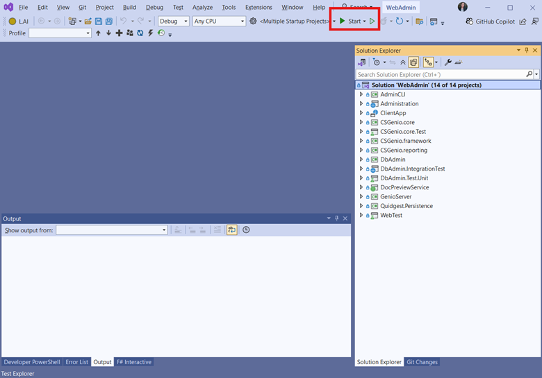This screenshot has height=378, width=542.
Task: Pin the Solution Explorer panel
Action: click(x=527, y=51)
